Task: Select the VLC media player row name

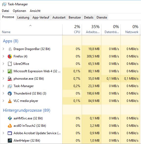Action: click(x=26, y=101)
